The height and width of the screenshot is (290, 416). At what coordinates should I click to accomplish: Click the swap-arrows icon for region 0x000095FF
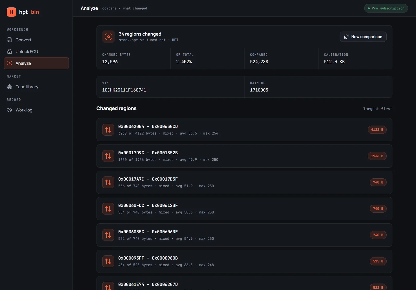click(108, 261)
